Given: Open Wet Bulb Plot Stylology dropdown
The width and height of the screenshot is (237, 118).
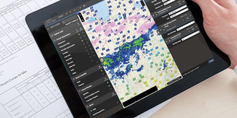Looking at the screenshot, I should 186,26.
